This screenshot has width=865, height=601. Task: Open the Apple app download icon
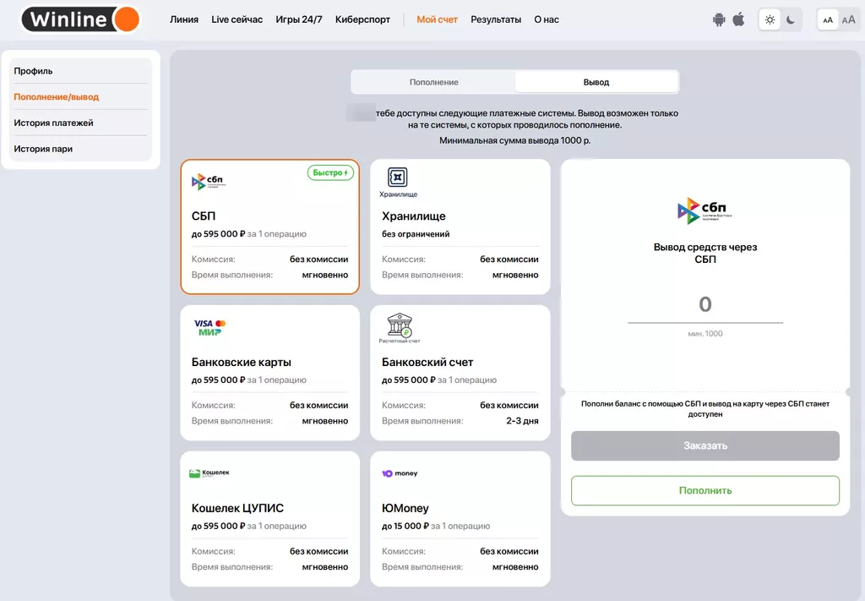[738, 19]
